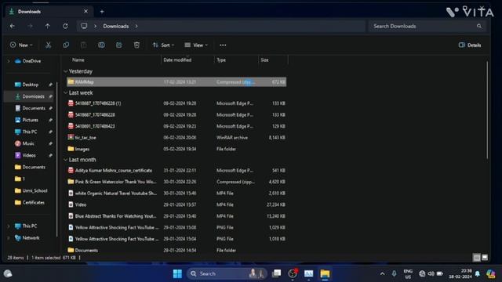Image resolution: width=502 pixels, height=282 pixels.
Task: Collapse the Yesterday group
Action: click(66, 71)
